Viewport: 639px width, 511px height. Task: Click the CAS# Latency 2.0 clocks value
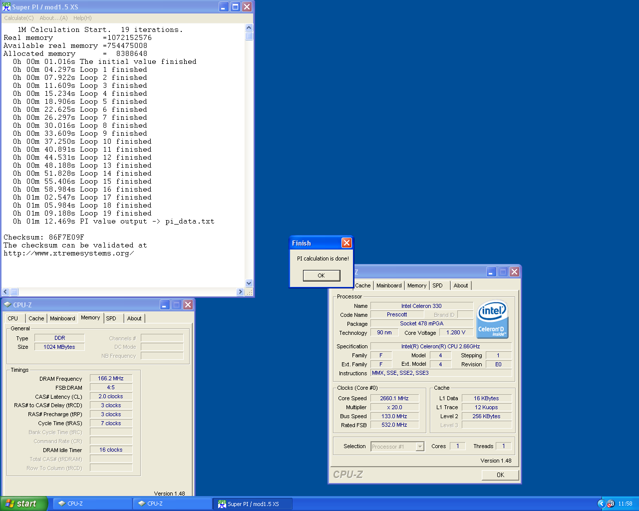(111, 396)
